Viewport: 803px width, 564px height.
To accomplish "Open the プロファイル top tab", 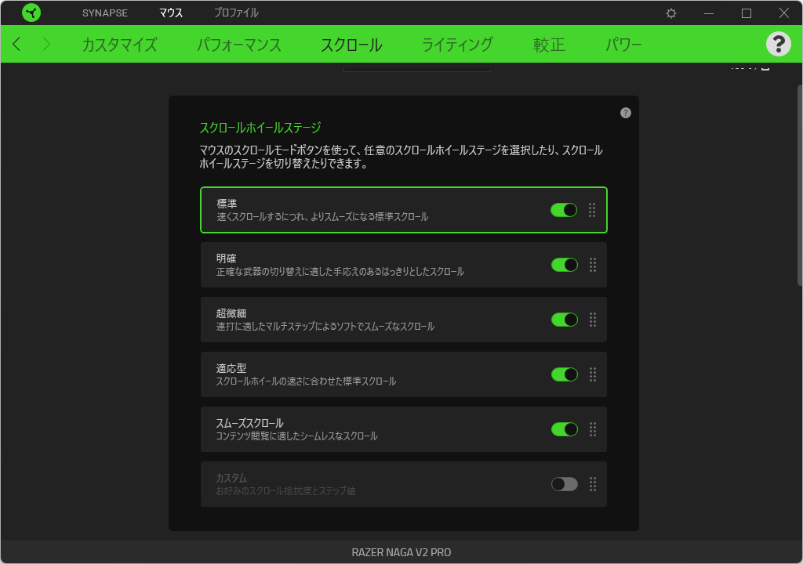I will [x=236, y=13].
